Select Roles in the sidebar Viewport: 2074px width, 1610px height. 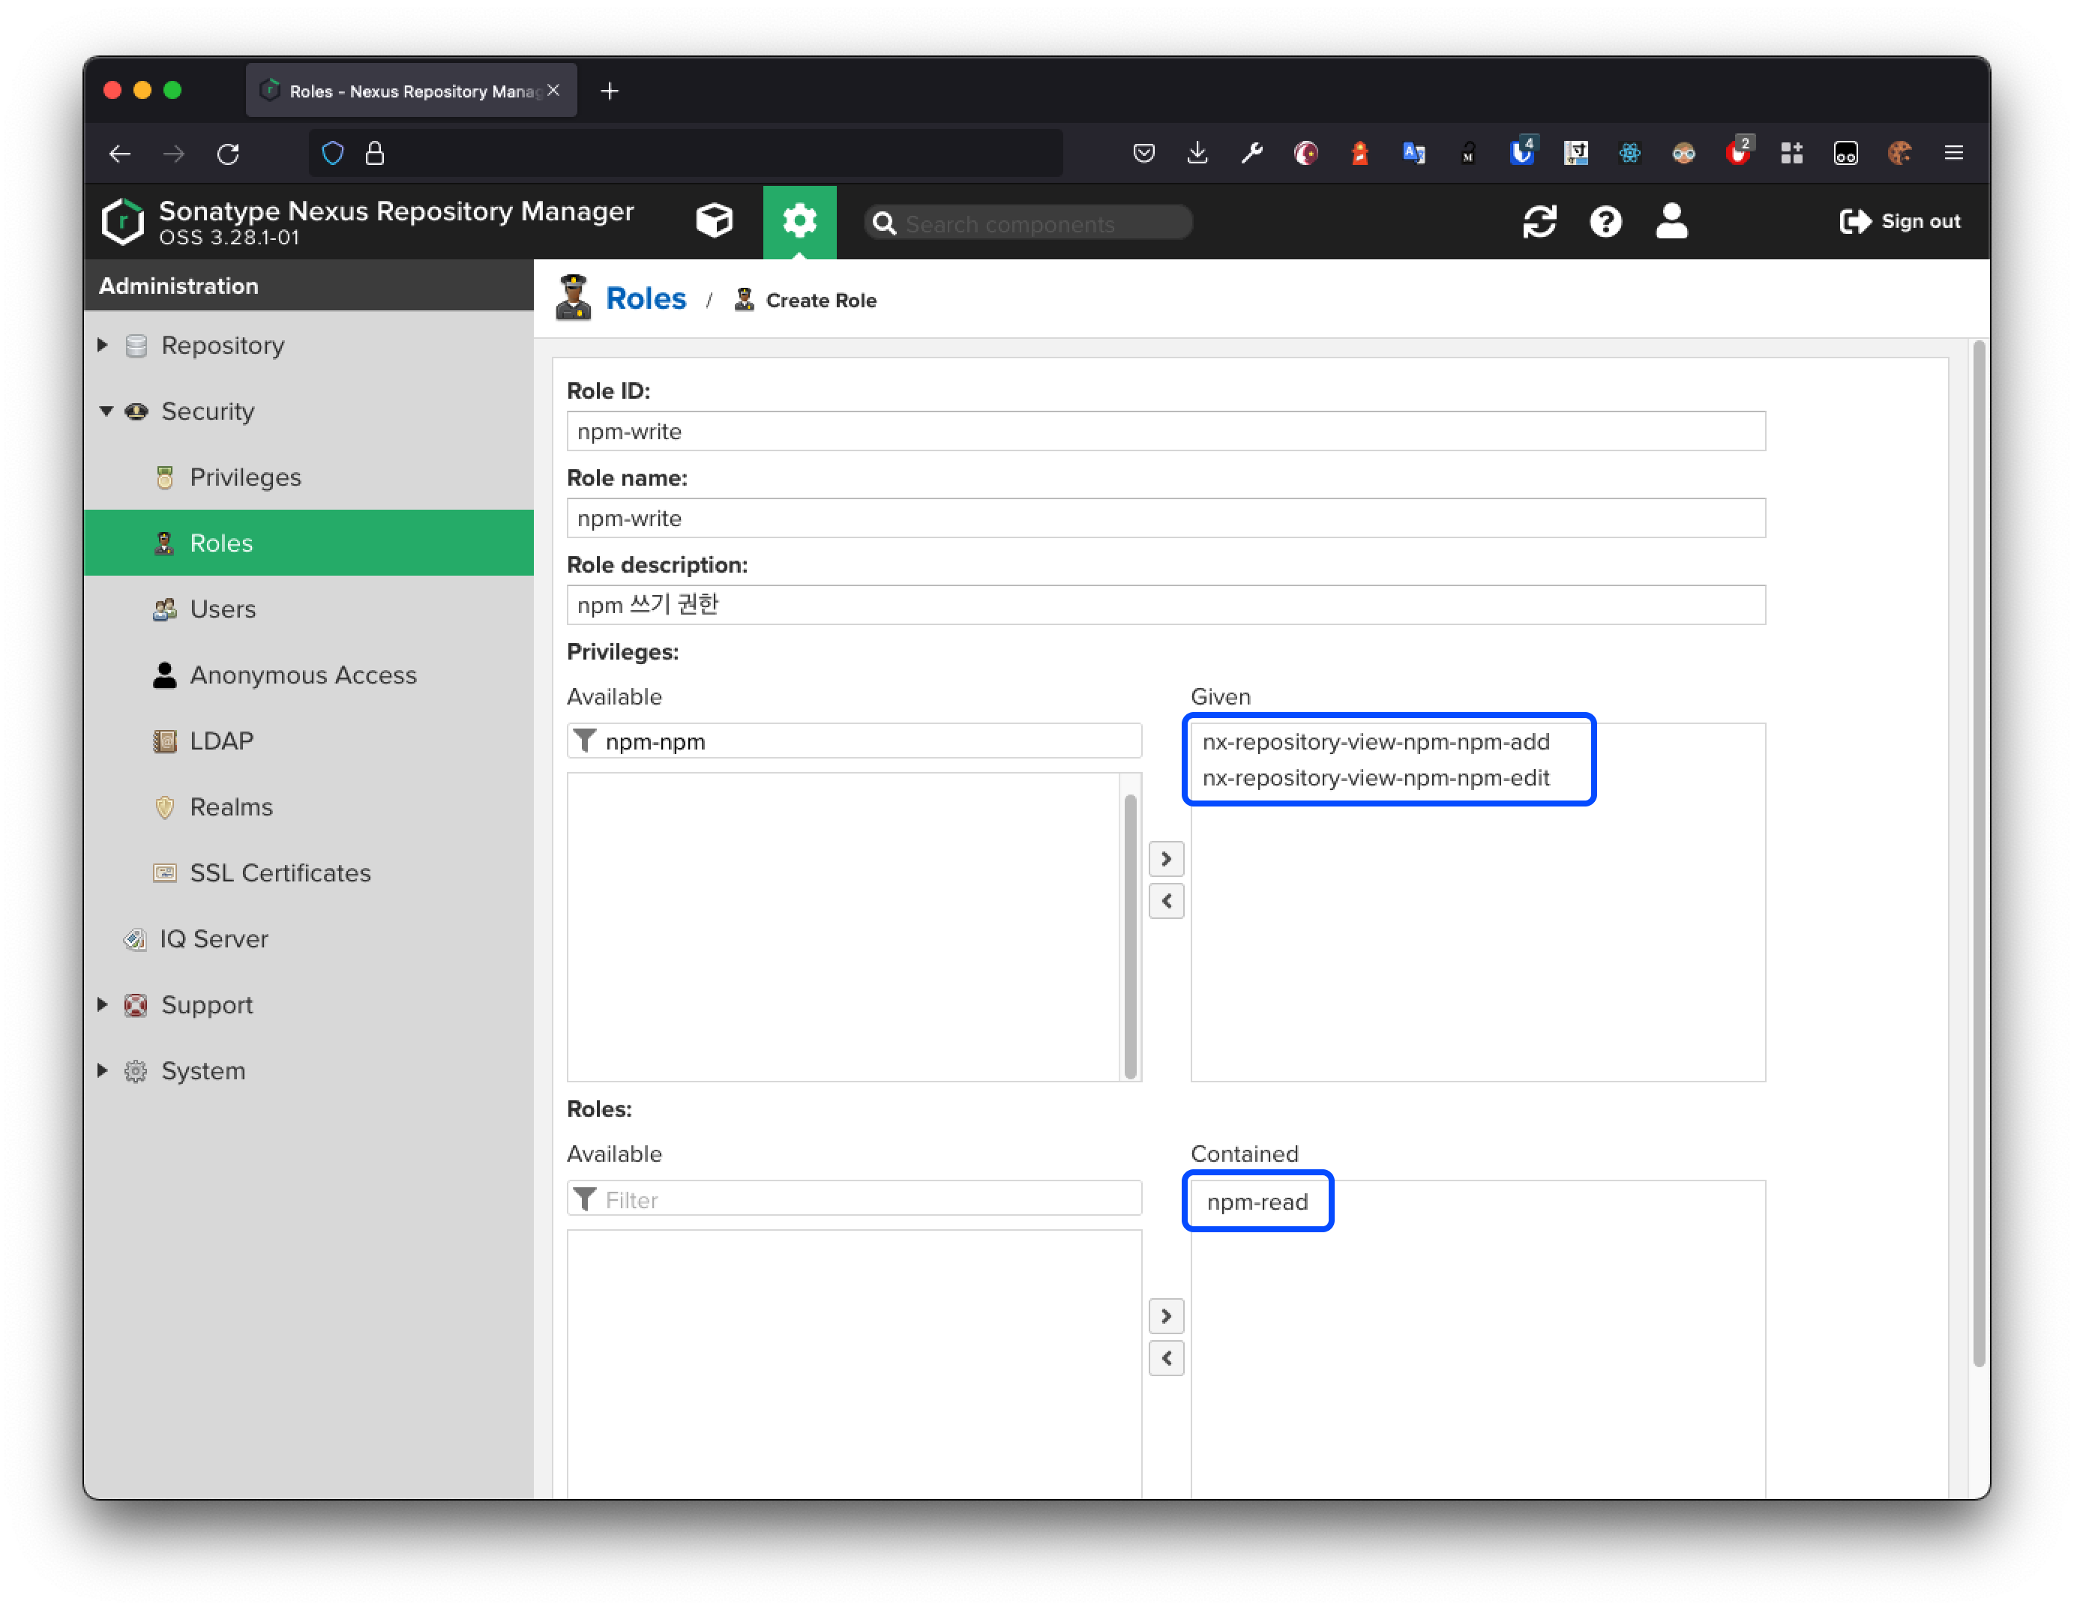(x=307, y=543)
